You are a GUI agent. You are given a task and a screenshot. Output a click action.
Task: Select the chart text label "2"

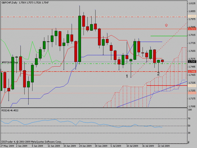coord(158,74)
